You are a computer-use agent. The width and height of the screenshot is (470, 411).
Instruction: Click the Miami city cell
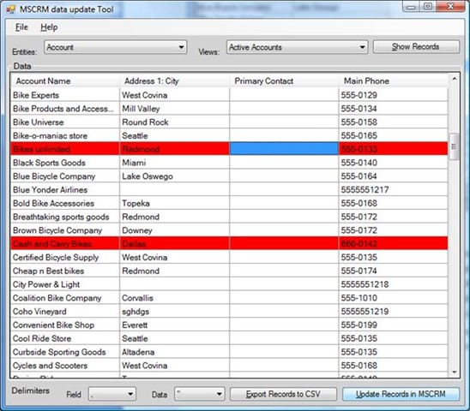(174, 163)
